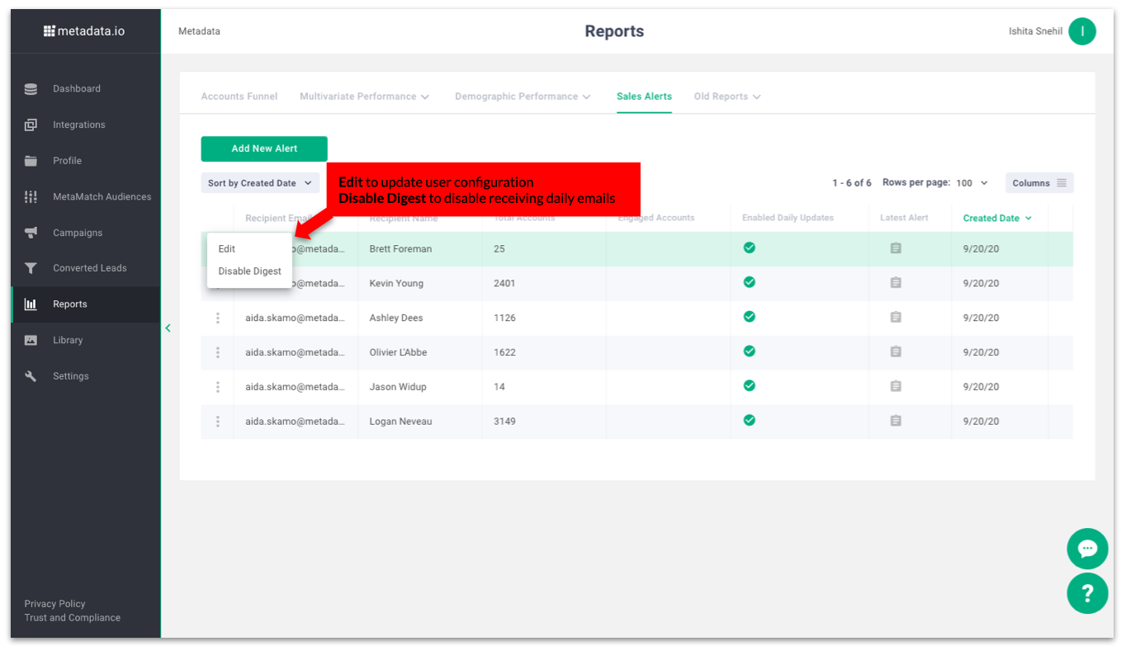
Task: Open Converted Leads funnel icon
Action: (x=31, y=268)
